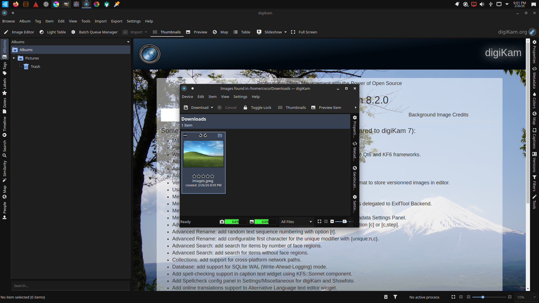Open the Light Table tool

click(x=53, y=32)
